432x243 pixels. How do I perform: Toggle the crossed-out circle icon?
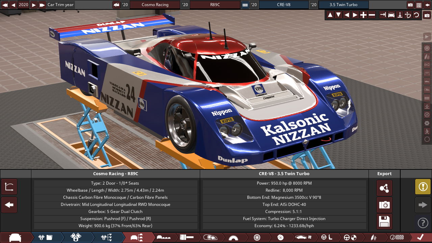(x=427, y=114)
